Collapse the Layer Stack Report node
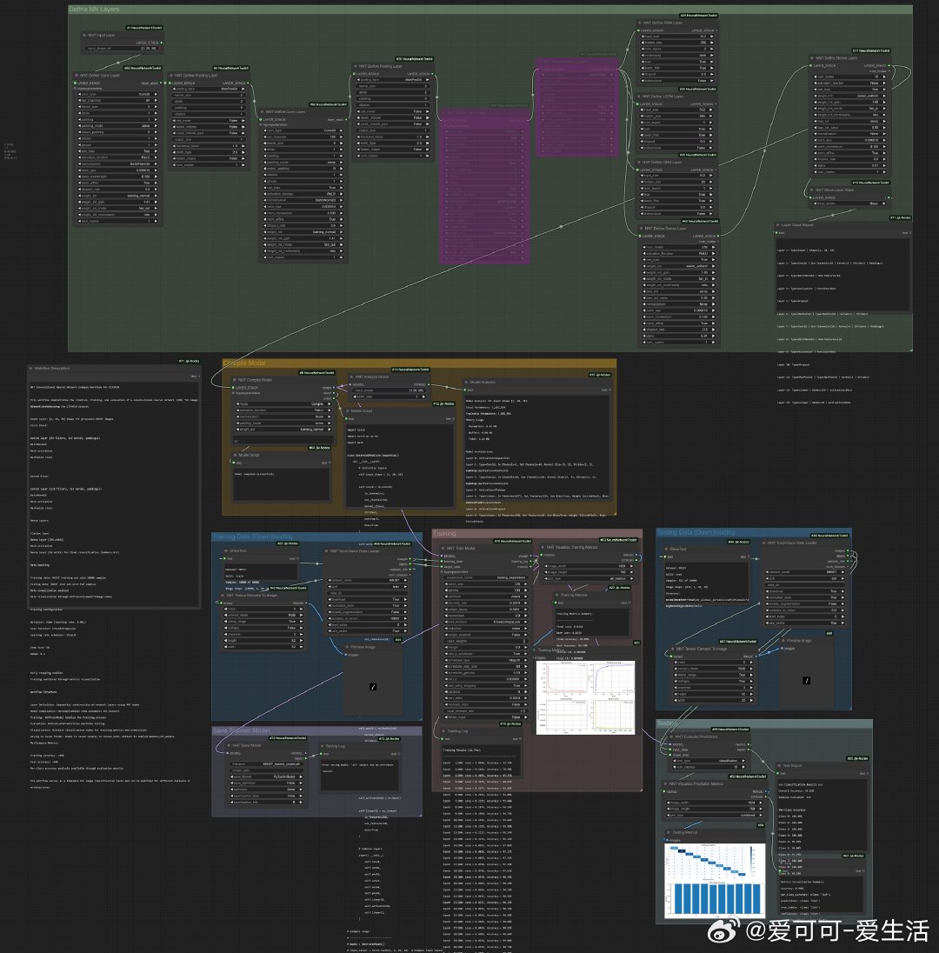Viewport: 939px width, 953px height. point(777,225)
